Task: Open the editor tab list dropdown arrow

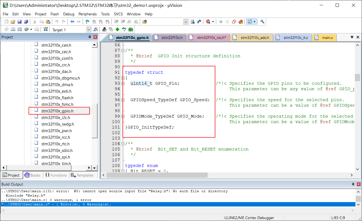Action: (352, 37)
